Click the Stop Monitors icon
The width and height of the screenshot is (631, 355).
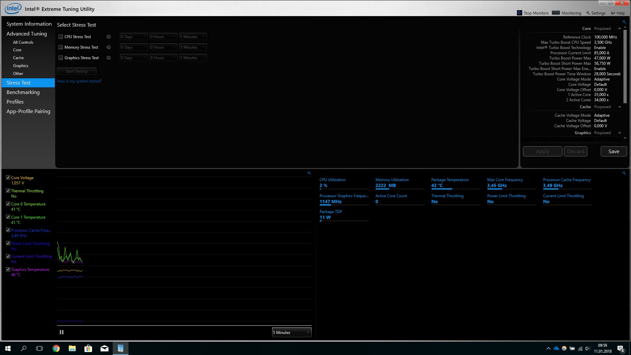click(519, 13)
